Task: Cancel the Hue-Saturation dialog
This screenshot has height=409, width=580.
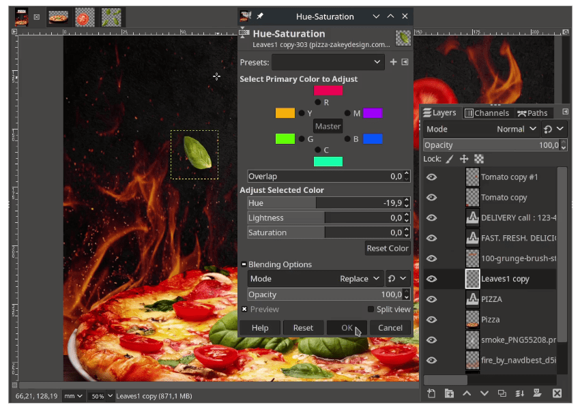Action: tap(390, 328)
